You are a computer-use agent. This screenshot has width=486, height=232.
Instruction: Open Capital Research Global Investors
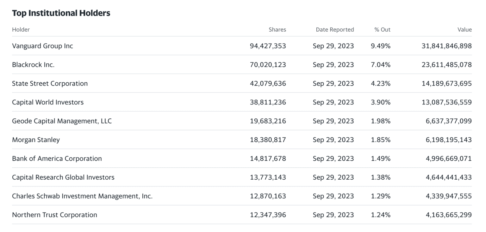pos(63,177)
